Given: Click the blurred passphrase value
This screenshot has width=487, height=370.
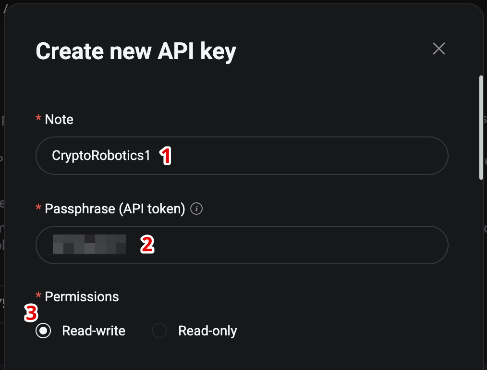Looking at the screenshot, I should pos(89,244).
